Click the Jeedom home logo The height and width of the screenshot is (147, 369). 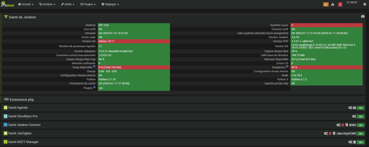[7, 4]
